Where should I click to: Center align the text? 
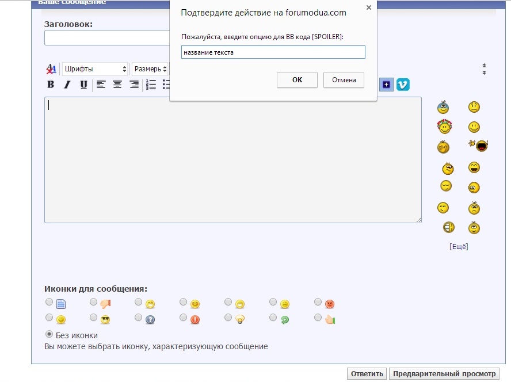[117, 85]
